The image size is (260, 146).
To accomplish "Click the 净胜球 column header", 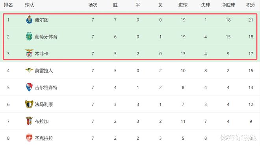I will pyautogui.click(x=228, y=5).
